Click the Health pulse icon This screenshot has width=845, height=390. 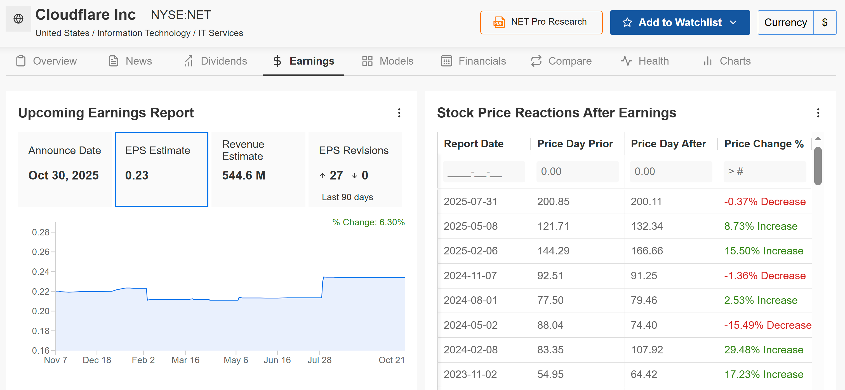click(x=626, y=61)
